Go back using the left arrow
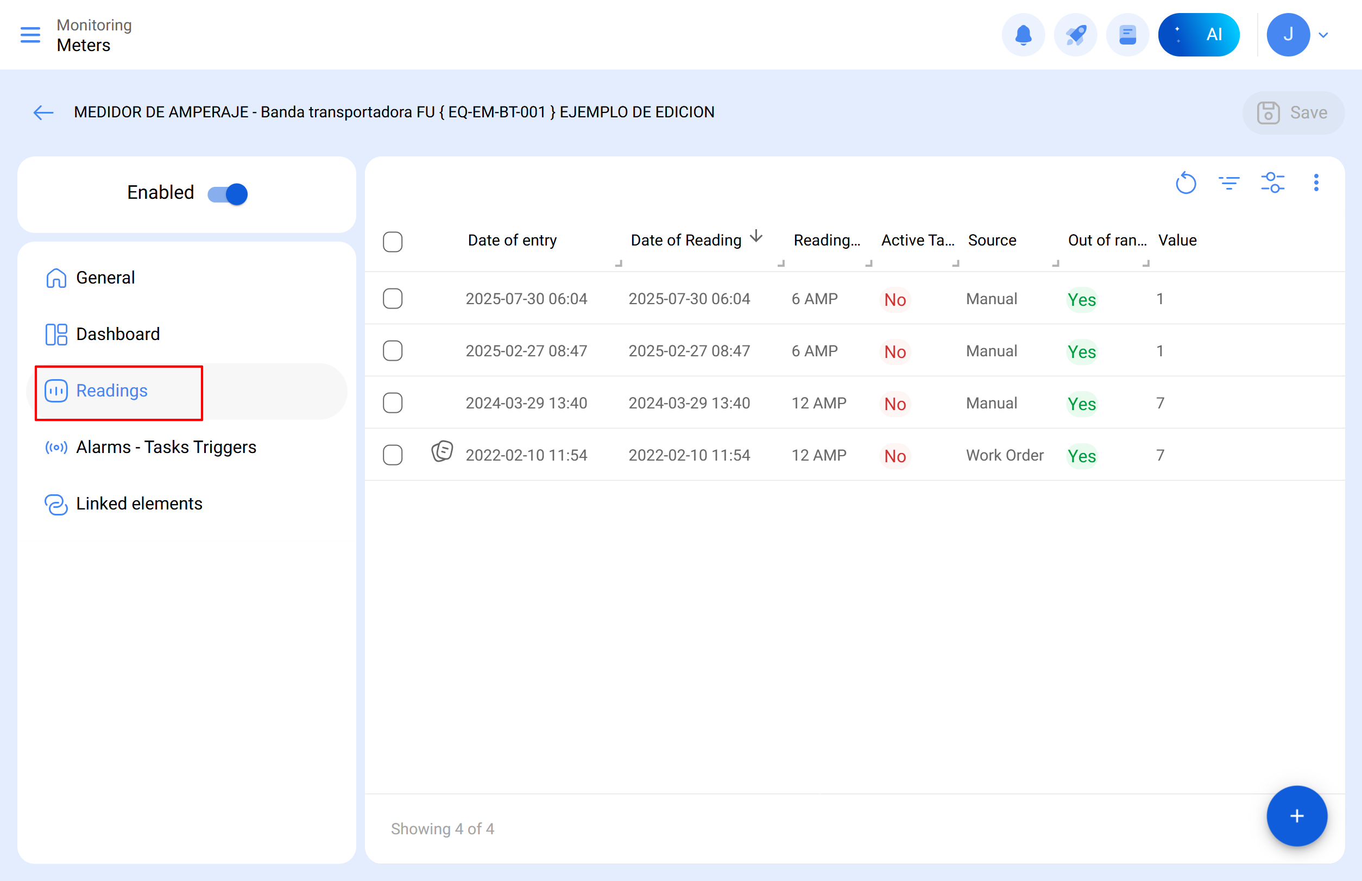This screenshot has width=1362, height=881. coord(43,112)
